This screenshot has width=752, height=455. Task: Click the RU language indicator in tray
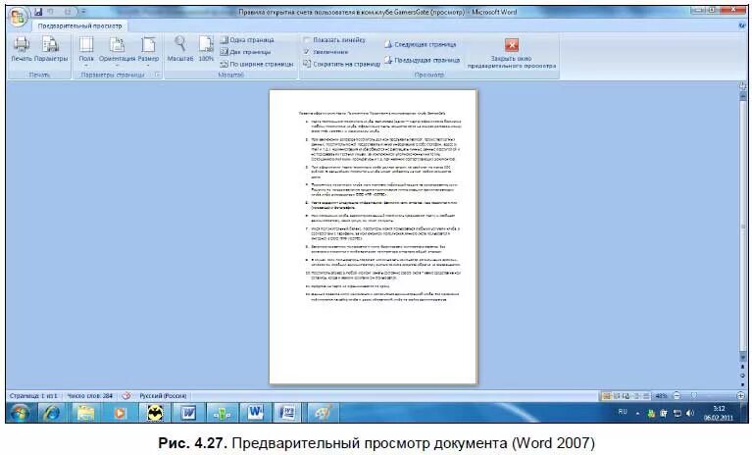[623, 412]
